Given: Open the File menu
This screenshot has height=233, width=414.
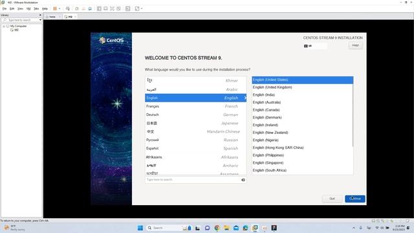Looking at the screenshot, I should pyautogui.click(x=5, y=8).
